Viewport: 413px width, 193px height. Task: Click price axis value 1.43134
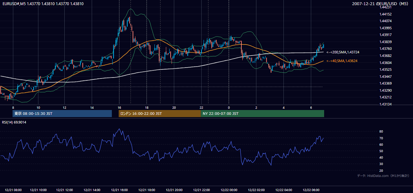click(x=386, y=104)
